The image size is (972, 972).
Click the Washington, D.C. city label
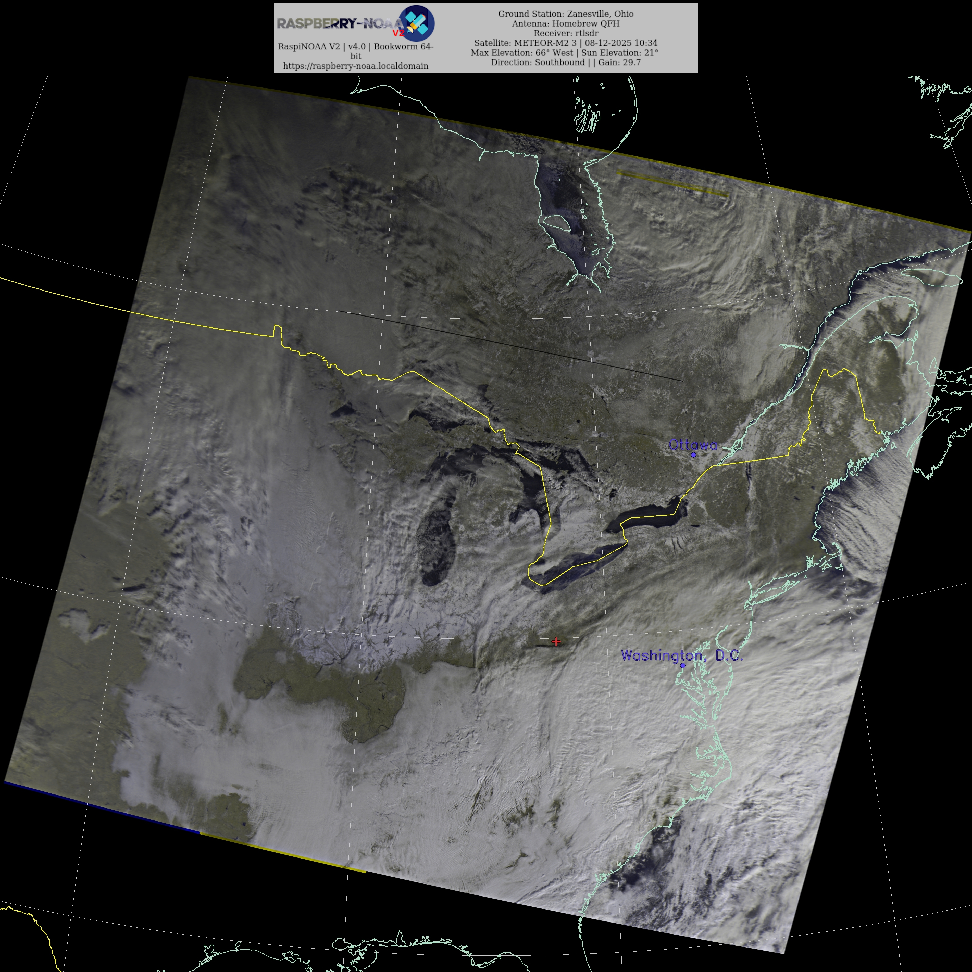click(682, 655)
